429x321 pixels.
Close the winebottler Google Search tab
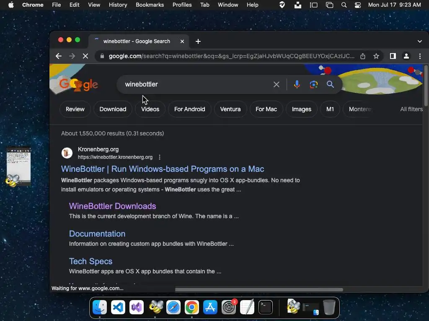point(182,41)
